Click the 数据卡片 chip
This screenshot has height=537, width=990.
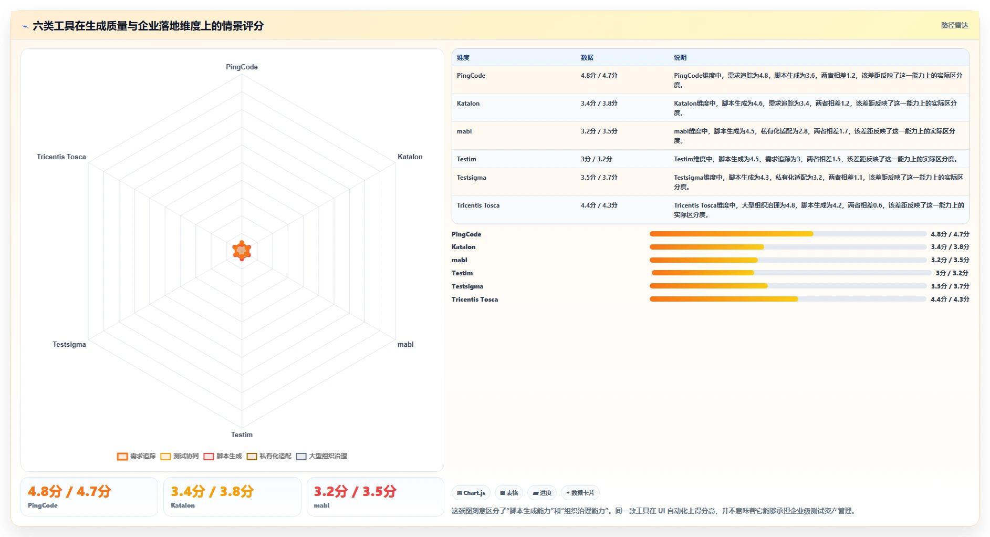[x=580, y=493]
